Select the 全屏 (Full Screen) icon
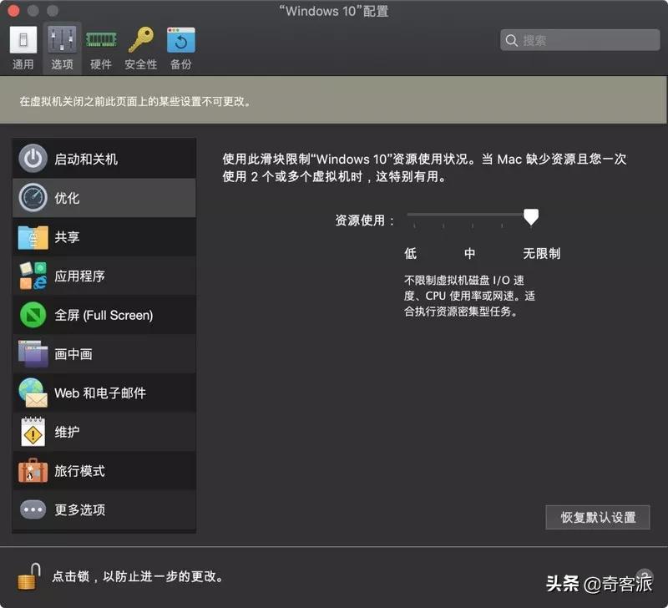This screenshot has width=668, height=608. pos(33,315)
